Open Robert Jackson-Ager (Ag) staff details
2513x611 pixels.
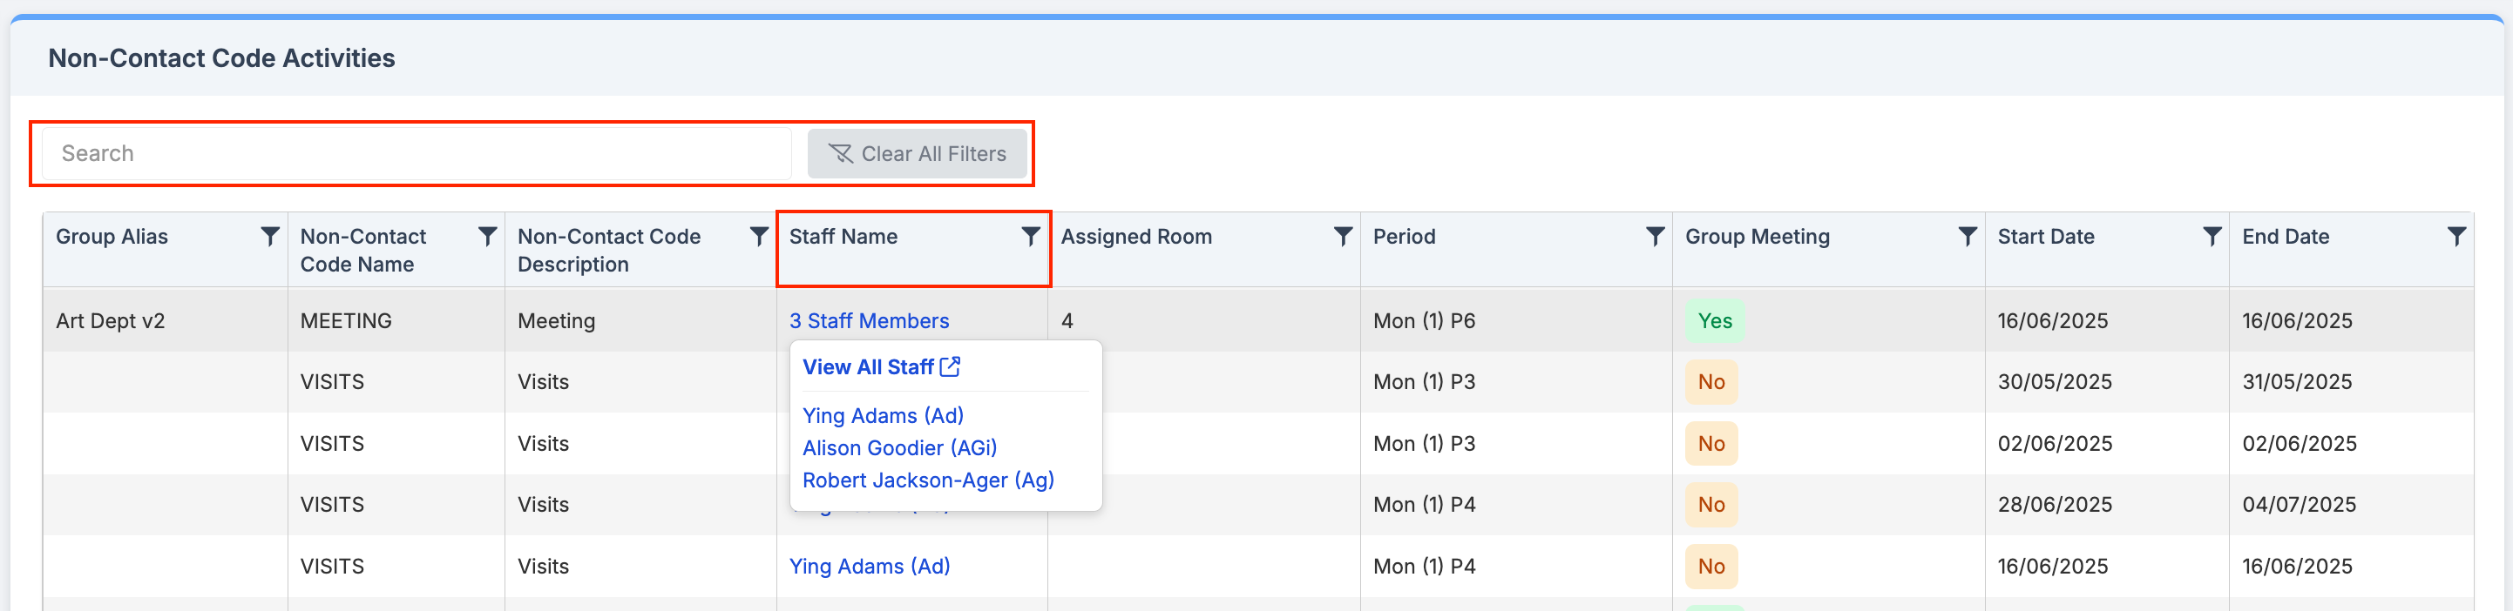pos(928,480)
